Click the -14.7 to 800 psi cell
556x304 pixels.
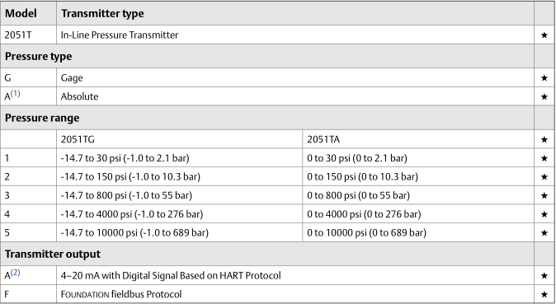tap(180, 195)
